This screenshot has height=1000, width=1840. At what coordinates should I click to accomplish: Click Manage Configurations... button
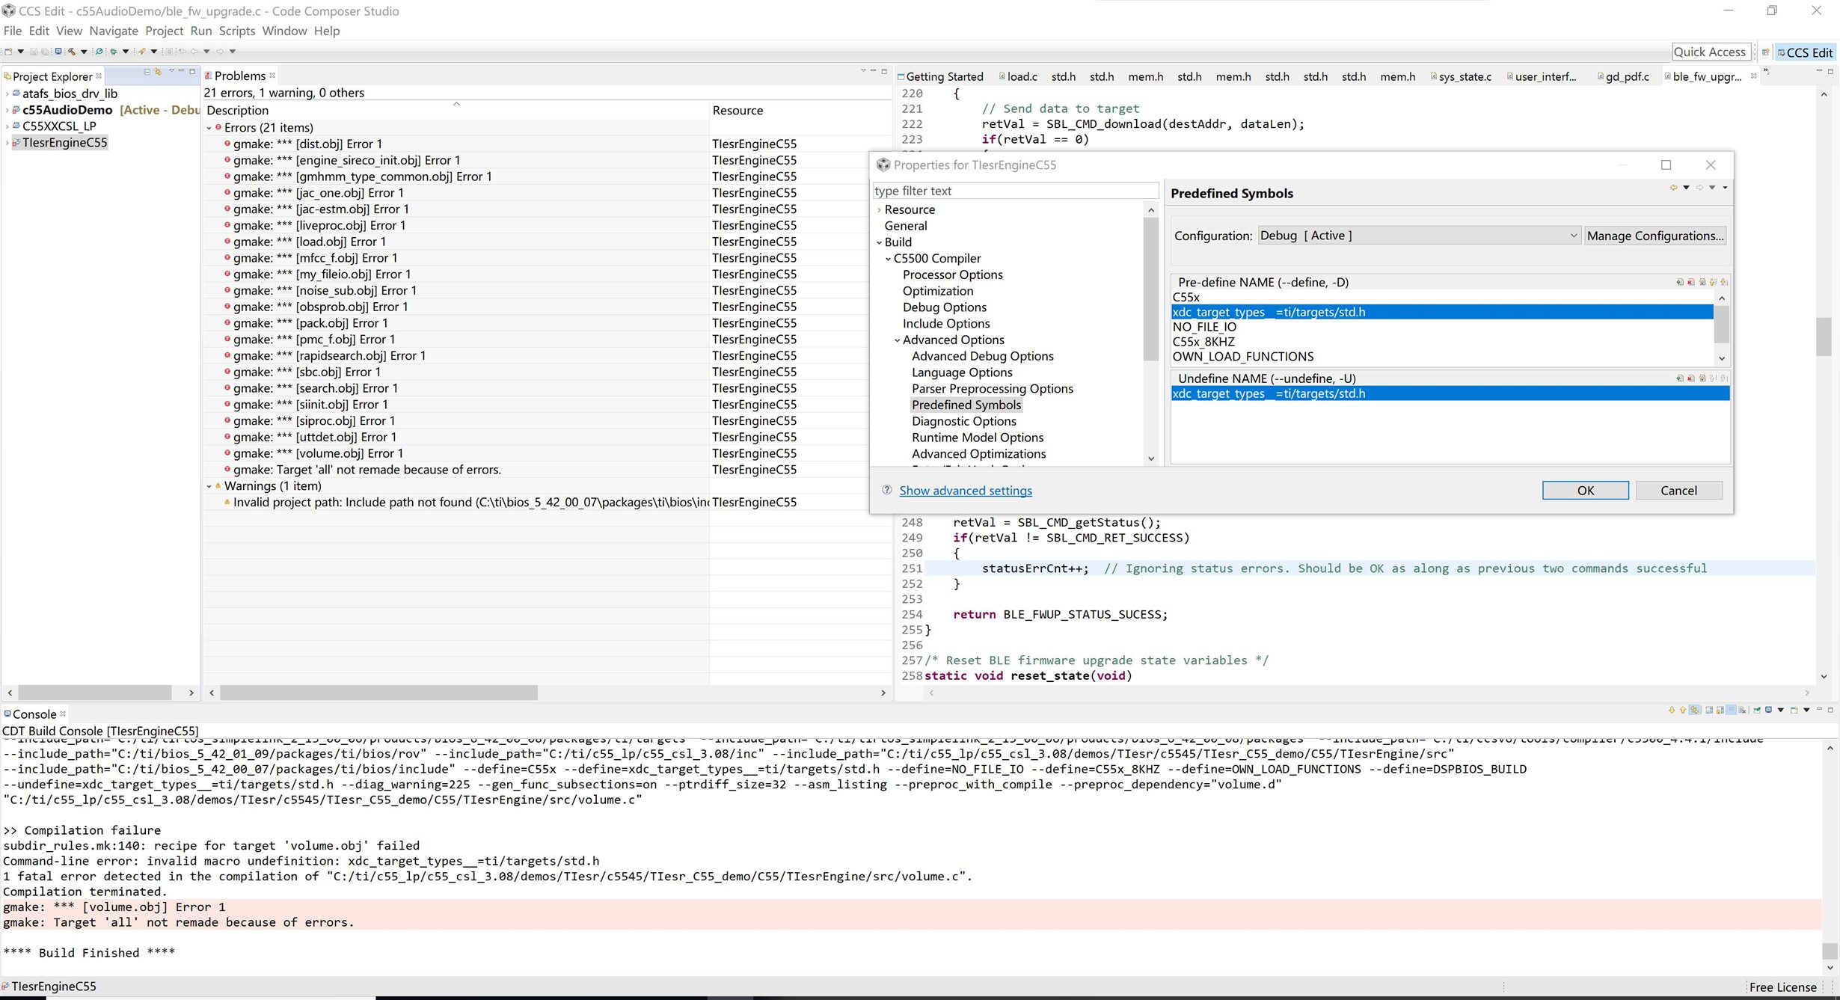pyautogui.click(x=1655, y=236)
